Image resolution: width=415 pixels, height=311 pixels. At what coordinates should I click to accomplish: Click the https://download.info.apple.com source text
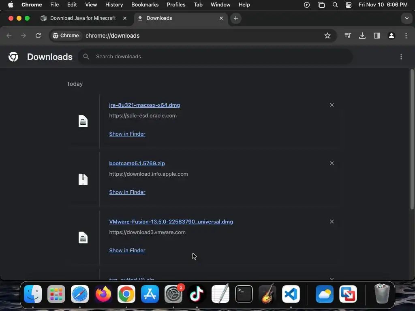148,174
